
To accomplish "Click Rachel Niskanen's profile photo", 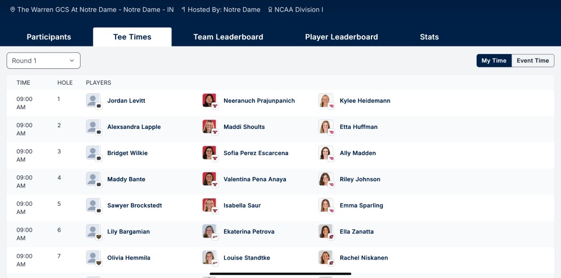I will (x=325, y=258).
